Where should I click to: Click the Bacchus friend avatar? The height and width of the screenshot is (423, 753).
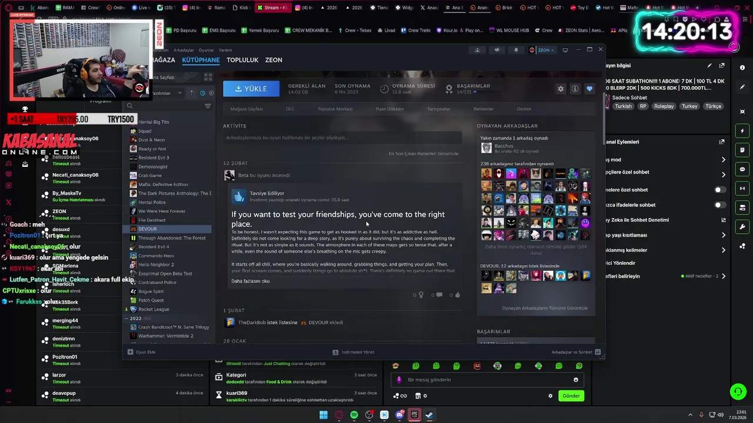tap(486, 148)
